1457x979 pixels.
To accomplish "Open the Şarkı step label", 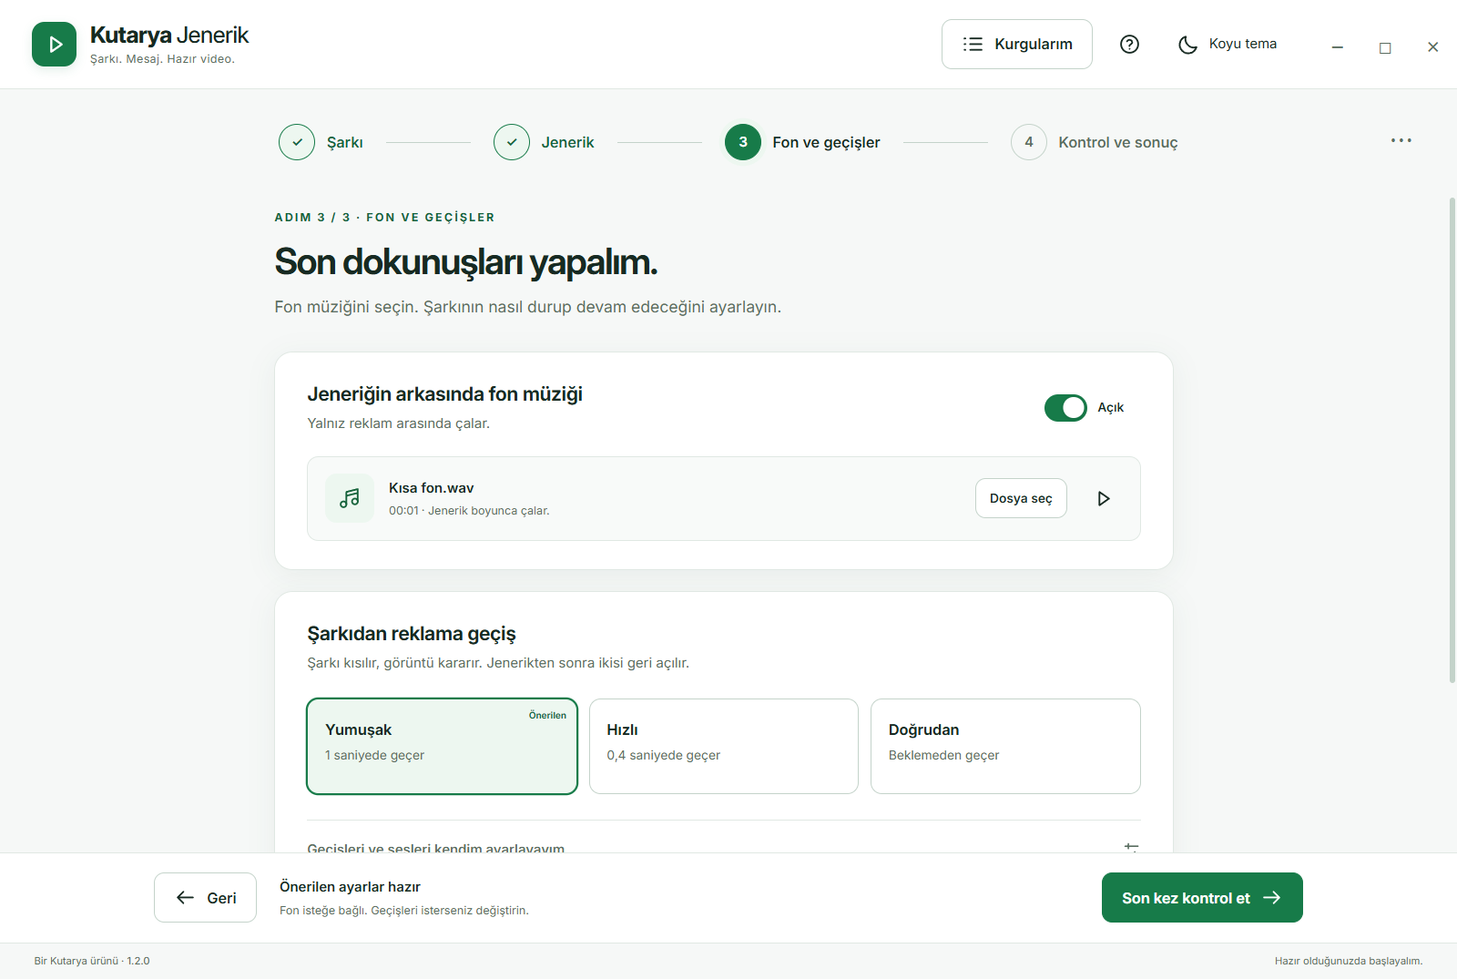I will coord(345,143).
